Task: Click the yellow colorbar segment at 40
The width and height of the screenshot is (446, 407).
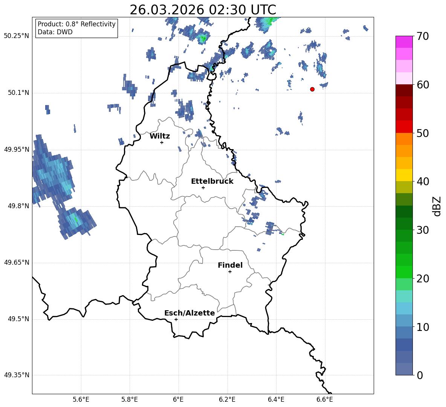Action: click(x=404, y=175)
